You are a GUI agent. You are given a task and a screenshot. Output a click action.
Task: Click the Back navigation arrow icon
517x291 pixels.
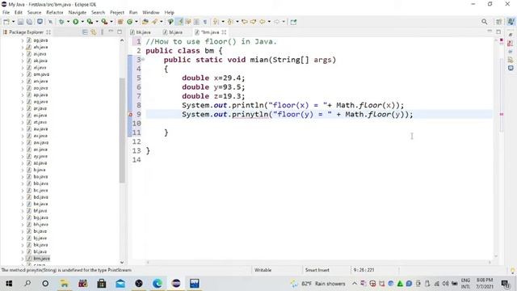[262, 22]
